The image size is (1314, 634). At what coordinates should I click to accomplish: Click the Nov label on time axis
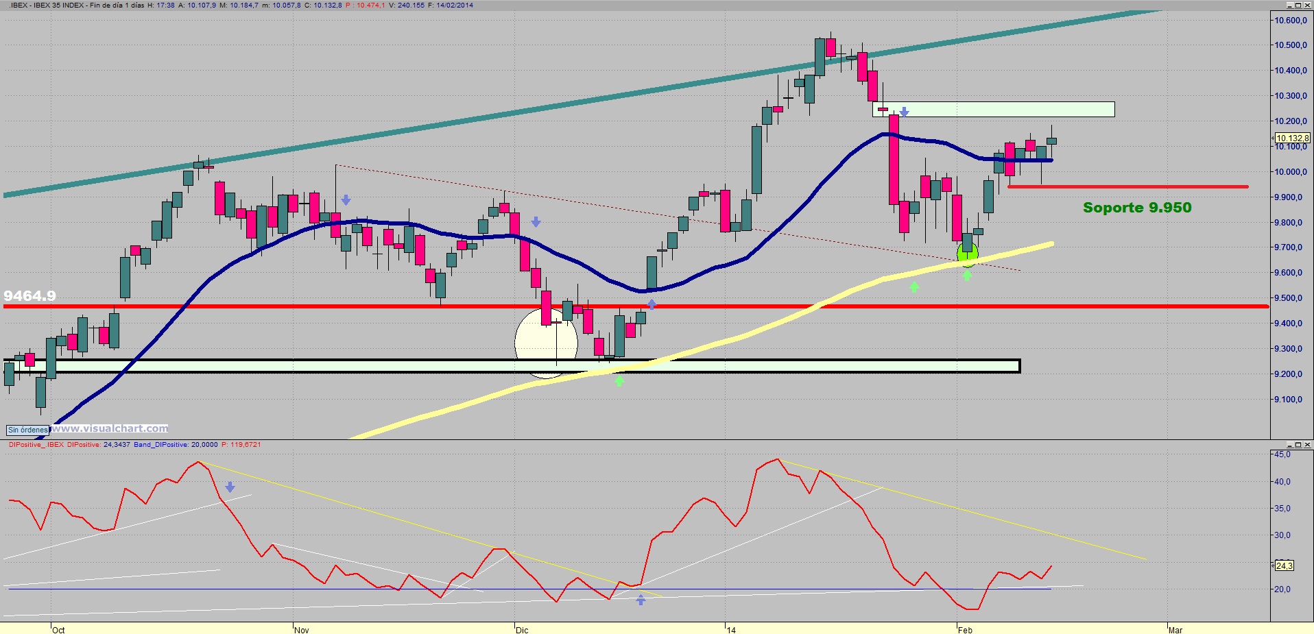pos(302,630)
